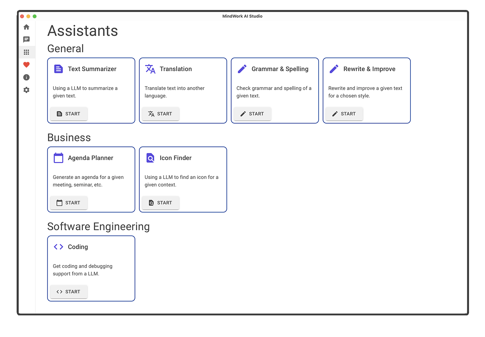This screenshot has height=337, width=485.
Task: Click the Translation card title
Action: point(176,69)
